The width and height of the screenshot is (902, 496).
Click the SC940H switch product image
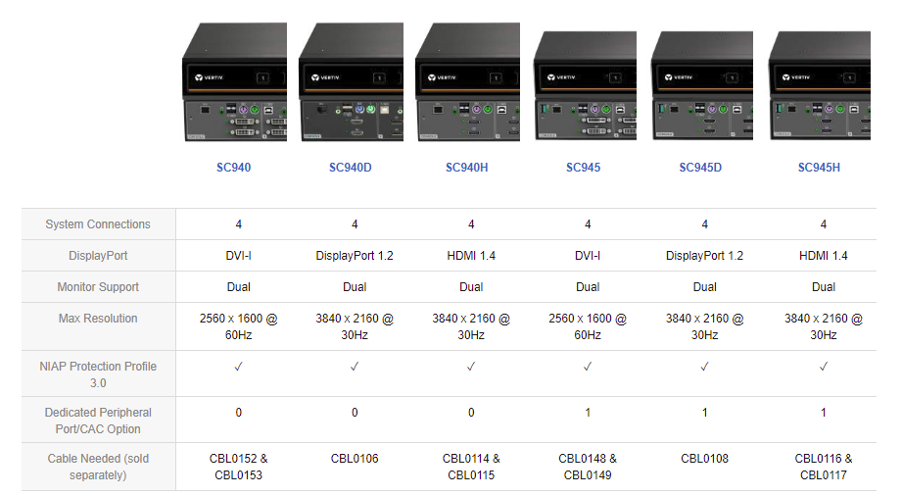click(x=467, y=85)
